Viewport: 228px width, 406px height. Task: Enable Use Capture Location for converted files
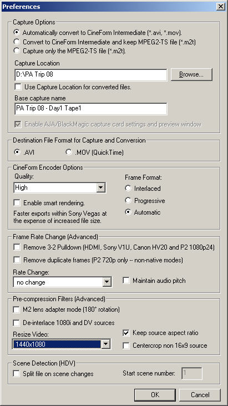point(18,87)
